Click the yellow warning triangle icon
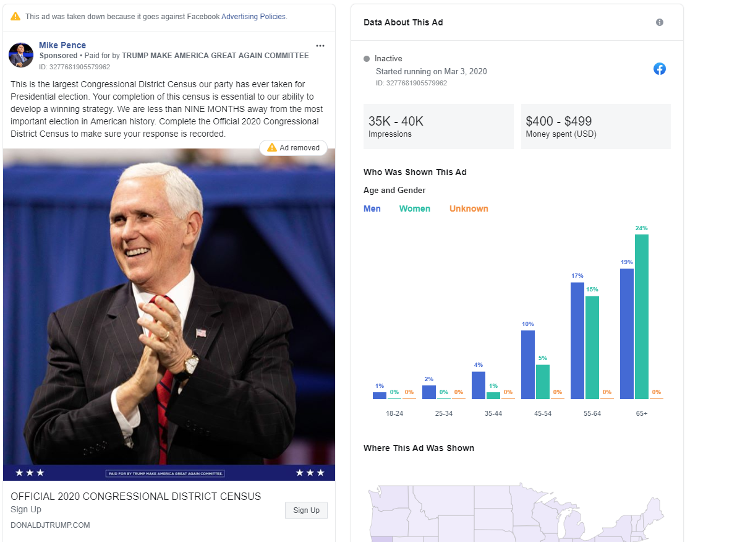The width and height of the screenshot is (745, 542). click(15, 17)
